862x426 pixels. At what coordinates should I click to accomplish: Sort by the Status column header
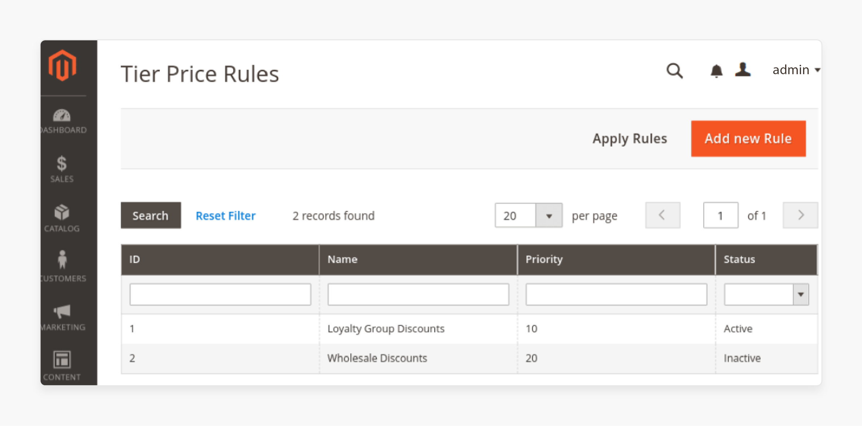[x=767, y=260]
